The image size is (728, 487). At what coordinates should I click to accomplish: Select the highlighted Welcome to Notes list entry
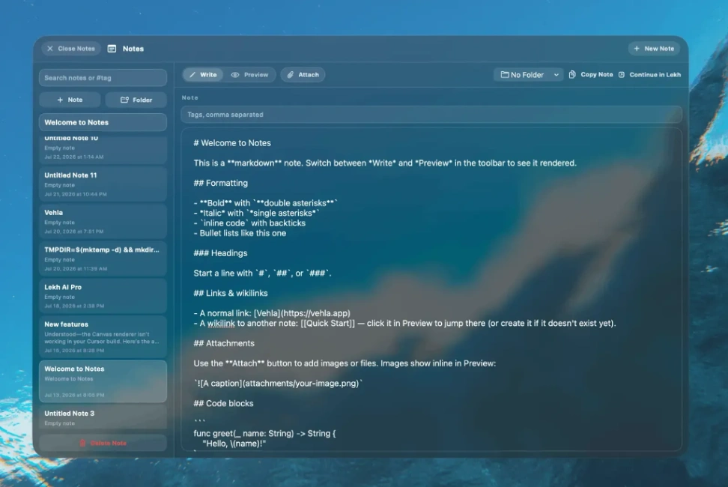[103, 381]
